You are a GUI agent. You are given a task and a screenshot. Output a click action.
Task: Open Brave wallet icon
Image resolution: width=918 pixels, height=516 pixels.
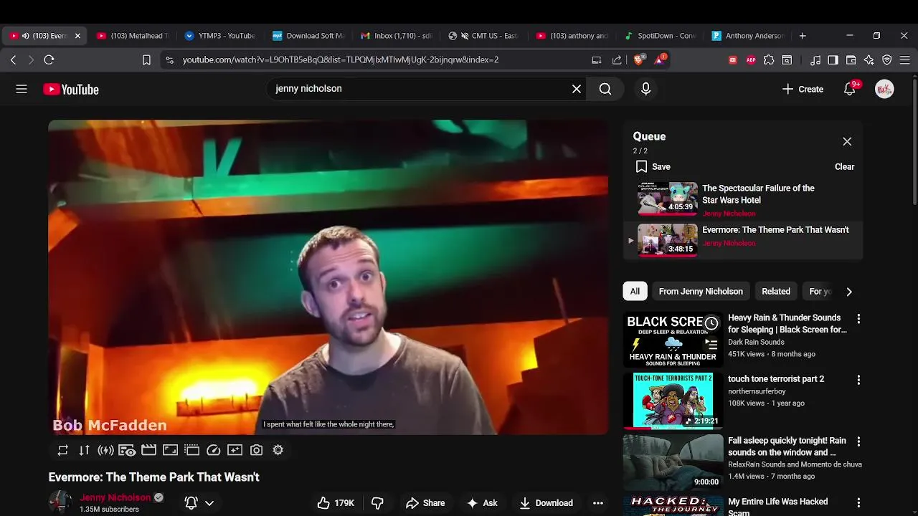pos(851,60)
